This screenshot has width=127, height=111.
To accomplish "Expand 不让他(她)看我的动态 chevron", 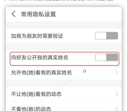I will tap(116, 94).
